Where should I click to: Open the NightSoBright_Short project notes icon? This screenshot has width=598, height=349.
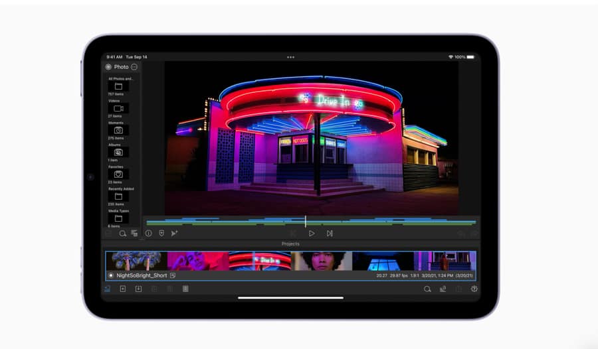[173, 275]
